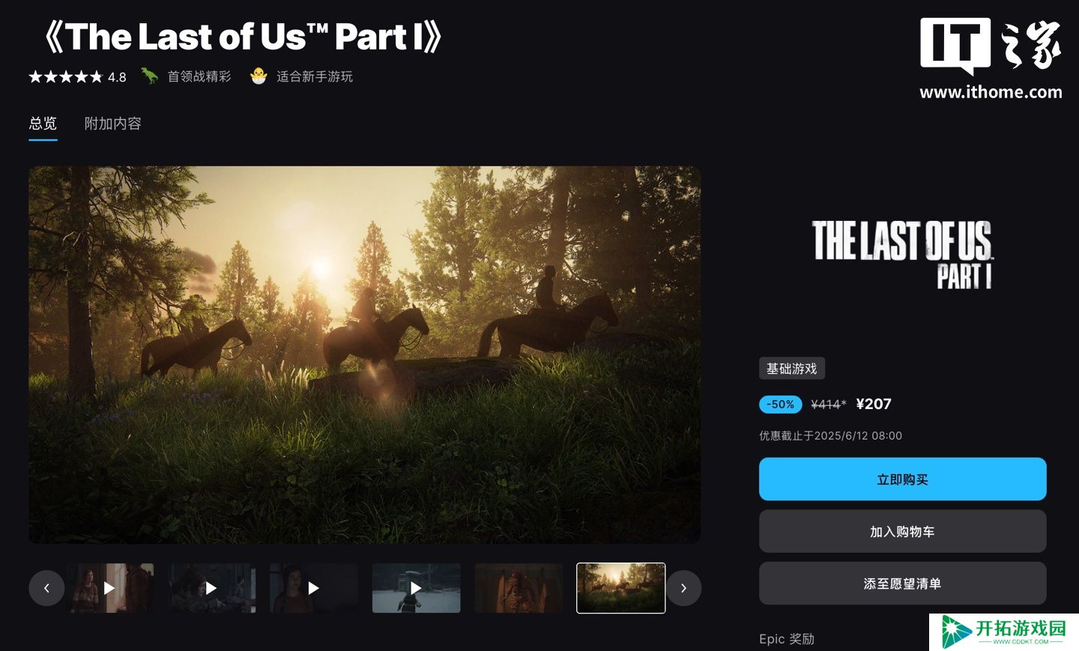
Task: Play the fourth snowy scene trailer thumbnail
Action: (x=416, y=588)
